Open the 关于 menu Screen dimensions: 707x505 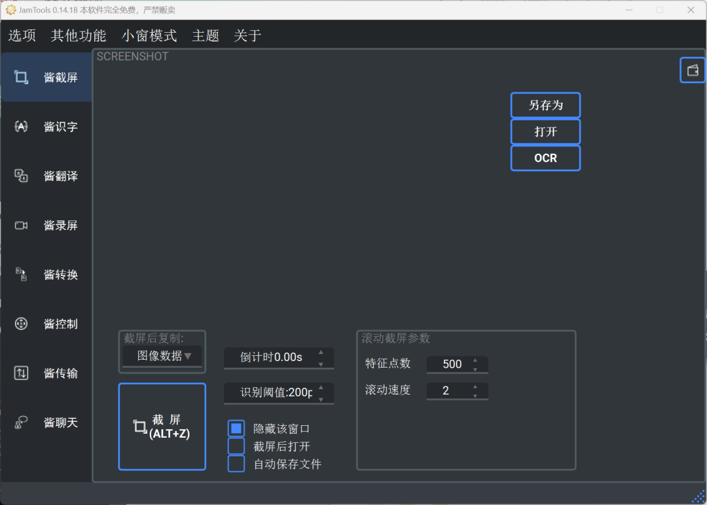[247, 35]
